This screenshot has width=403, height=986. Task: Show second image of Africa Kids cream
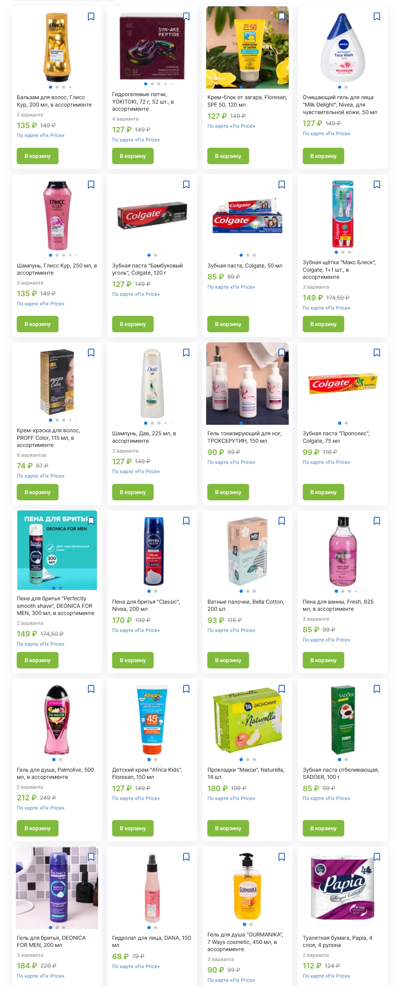click(x=155, y=759)
